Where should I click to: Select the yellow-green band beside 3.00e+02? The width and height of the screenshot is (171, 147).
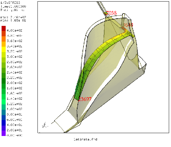tap(3, 55)
